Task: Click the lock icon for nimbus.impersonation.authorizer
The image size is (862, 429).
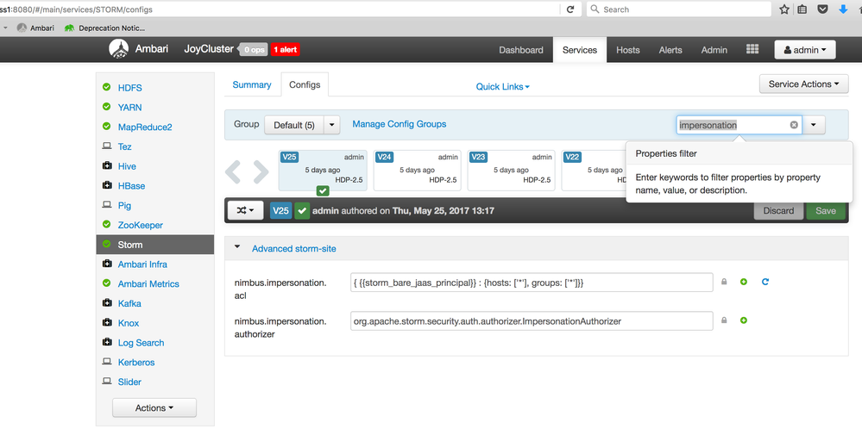Action: (x=724, y=320)
